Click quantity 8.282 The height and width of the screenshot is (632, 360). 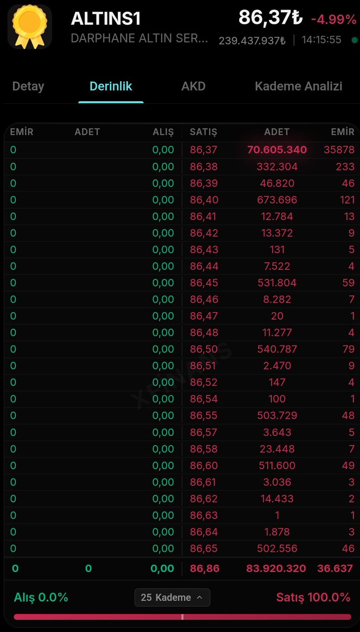pyautogui.click(x=277, y=300)
